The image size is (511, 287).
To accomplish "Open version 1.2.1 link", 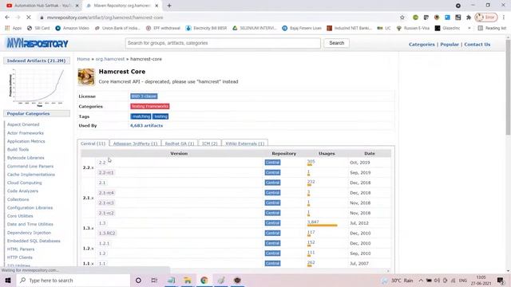I will (x=105, y=243).
